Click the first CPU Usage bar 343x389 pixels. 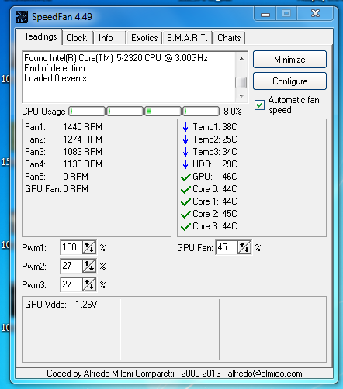pos(87,112)
